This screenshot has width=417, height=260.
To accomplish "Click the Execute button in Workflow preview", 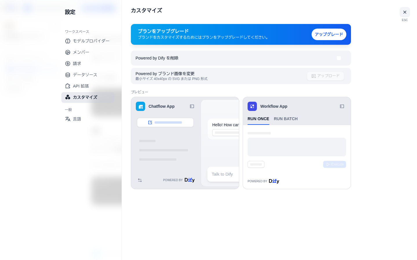I will 334,164.
